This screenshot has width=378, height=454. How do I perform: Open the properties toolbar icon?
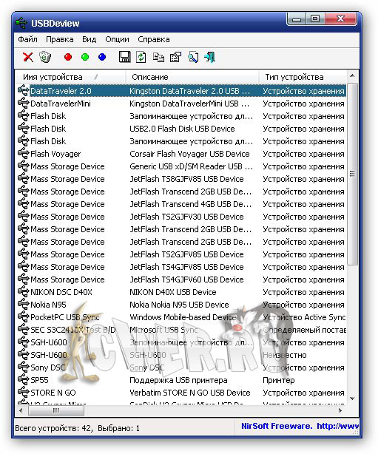(x=175, y=57)
